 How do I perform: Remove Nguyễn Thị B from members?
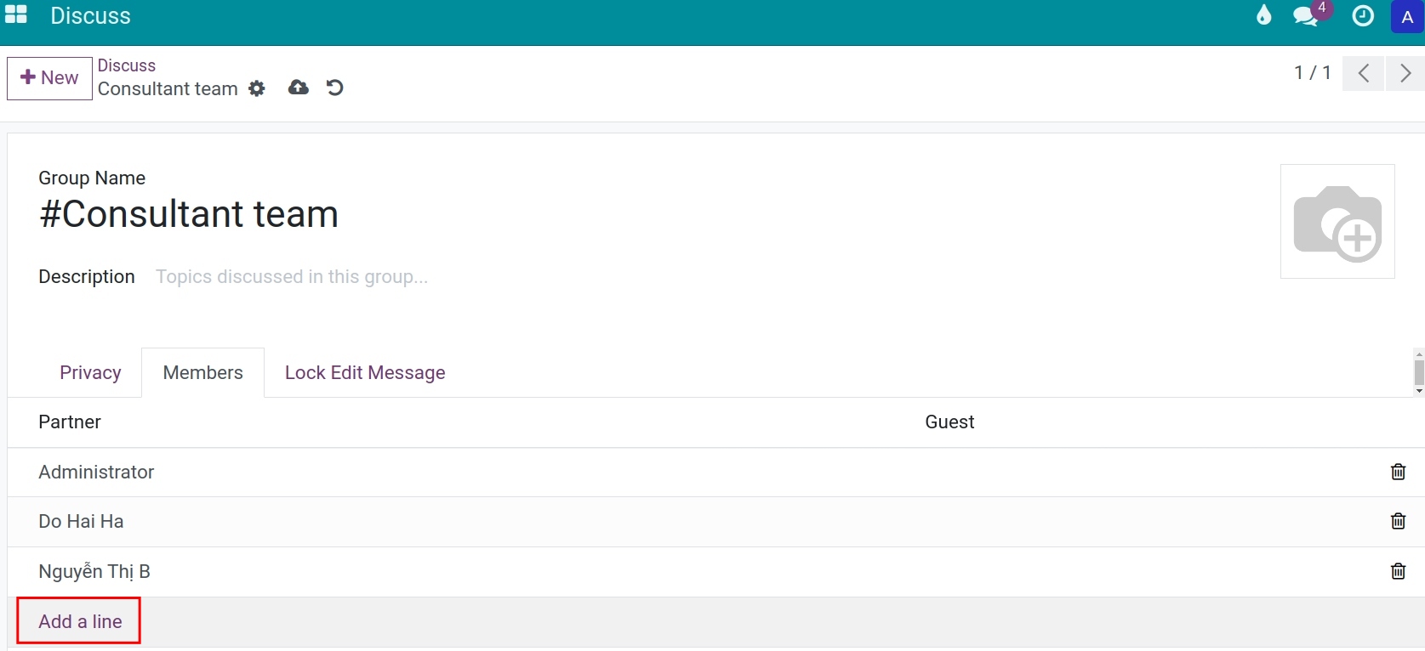1398,571
